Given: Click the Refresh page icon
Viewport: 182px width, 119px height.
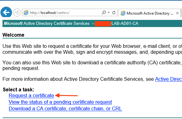Looking at the screenshot, I should coord(114,12).
